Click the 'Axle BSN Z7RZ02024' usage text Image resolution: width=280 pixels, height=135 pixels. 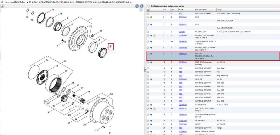pyautogui.click(x=225, y=21)
